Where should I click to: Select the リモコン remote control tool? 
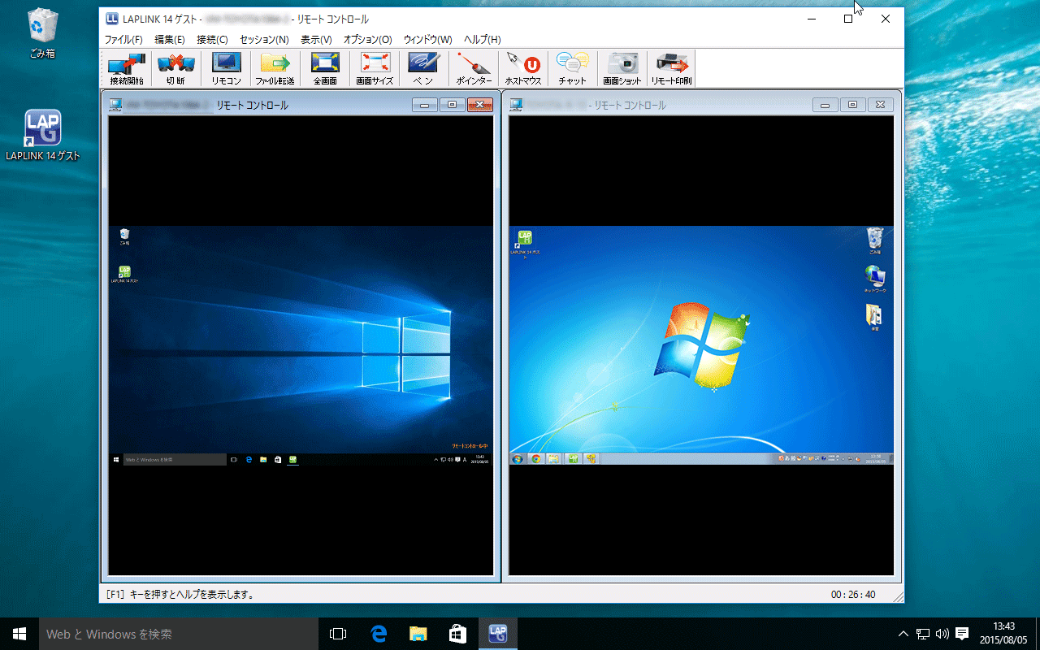[x=226, y=68]
